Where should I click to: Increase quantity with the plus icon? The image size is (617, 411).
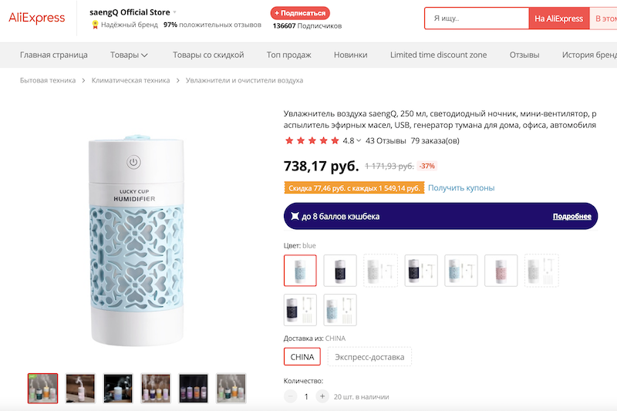[x=322, y=396]
